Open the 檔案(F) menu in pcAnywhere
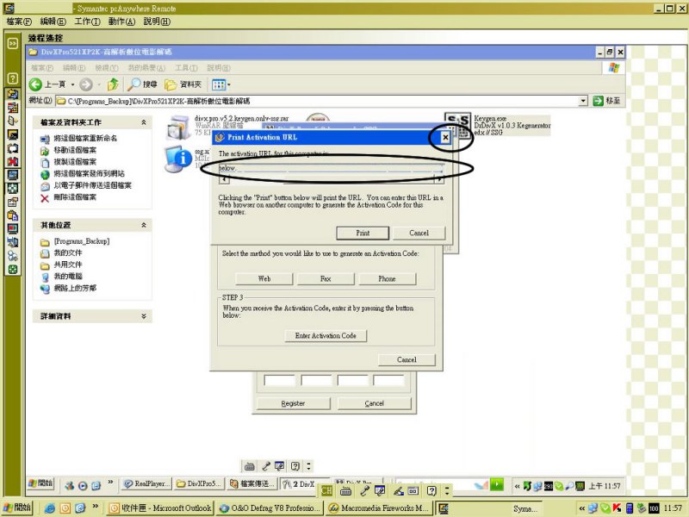 [19, 21]
